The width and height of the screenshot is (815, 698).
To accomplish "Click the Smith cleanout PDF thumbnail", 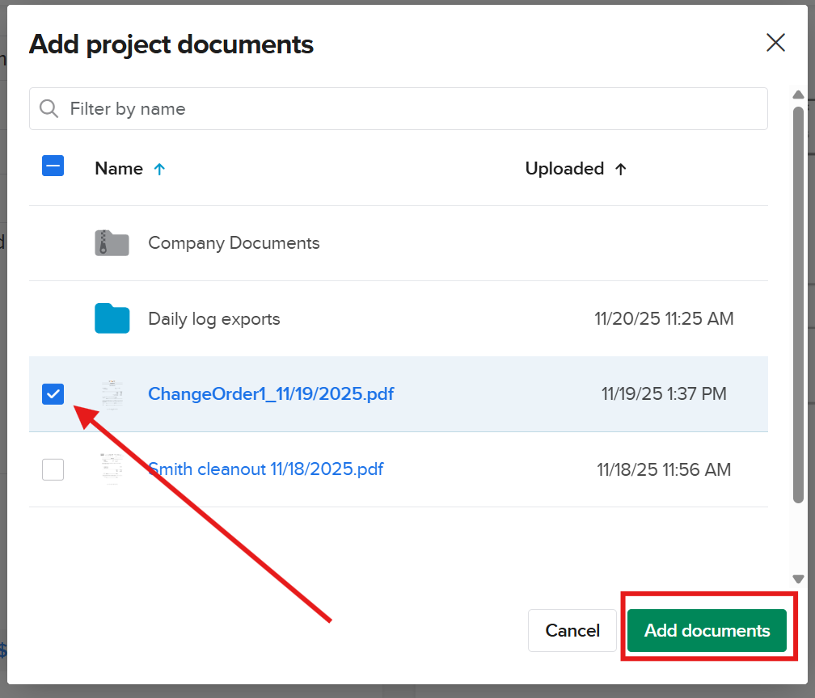I will [x=112, y=469].
